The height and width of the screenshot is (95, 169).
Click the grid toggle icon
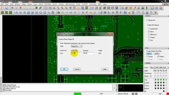coord(92,8)
